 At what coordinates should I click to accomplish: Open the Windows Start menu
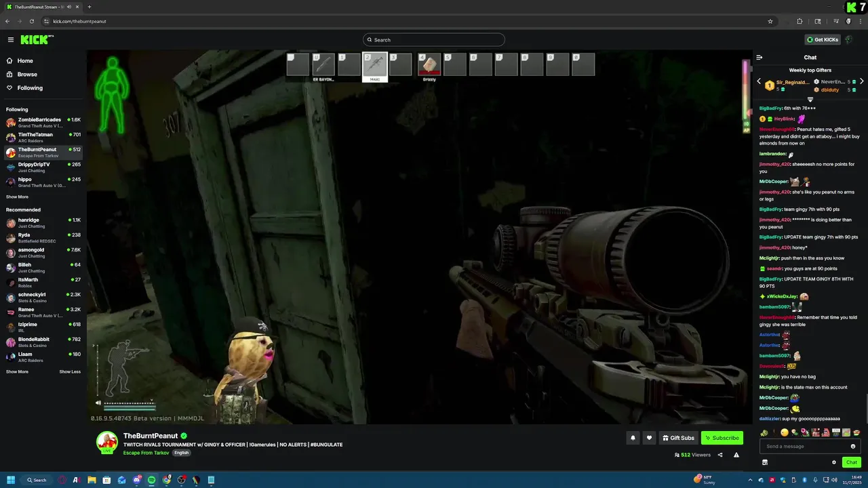pyautogui.click(x=11, y=480)
